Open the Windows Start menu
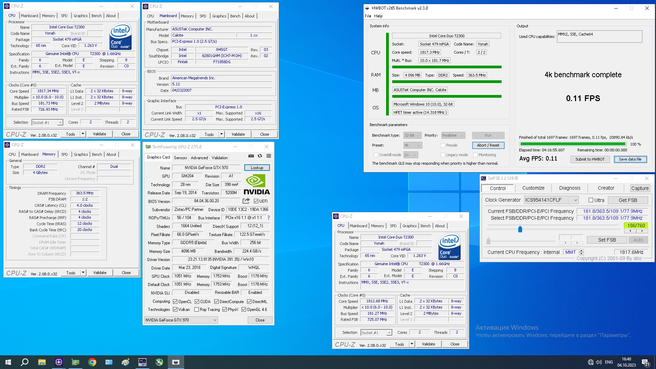Image resolution: width=656 pixels, height=369 pixels. [x=8, y=362]
